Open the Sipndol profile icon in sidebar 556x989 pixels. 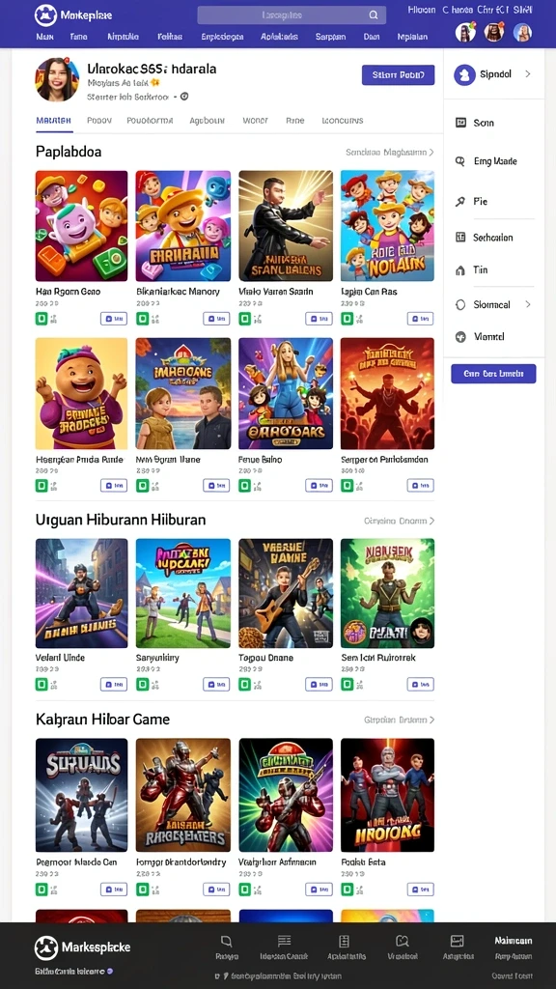[464, 74]
